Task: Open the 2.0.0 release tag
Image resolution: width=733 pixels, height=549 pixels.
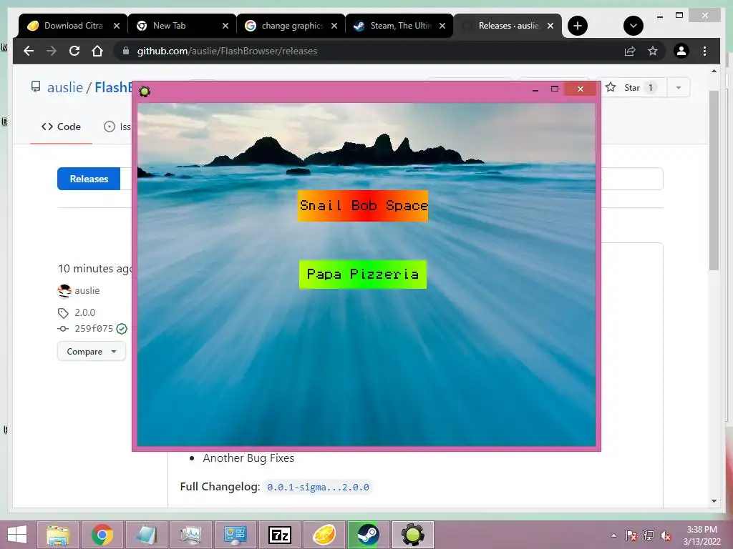Action: coord(84,312)
